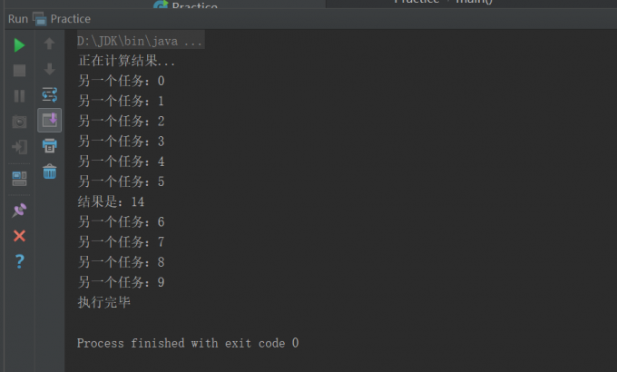Image resolution: width=617 pixels, height=372 pixels.
Task: Click the 'Process finished with exit code 0' line
Action: coord(187,343)
